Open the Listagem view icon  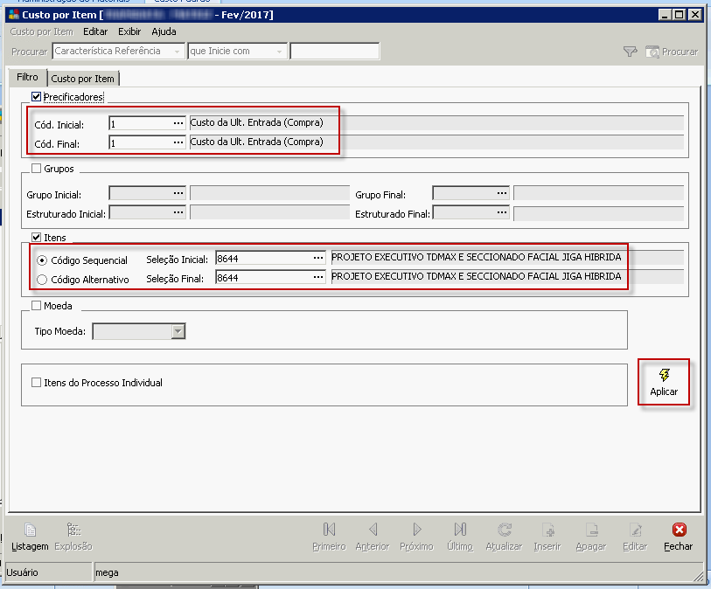[x=30, y=530]
